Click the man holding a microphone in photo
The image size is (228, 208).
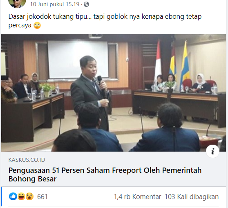click(91, 93)
